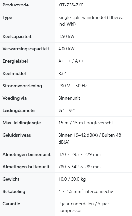The width and height of the screenshot is (132, 216).
Task: Click the Garantie label cell
Action: [28, 207]
